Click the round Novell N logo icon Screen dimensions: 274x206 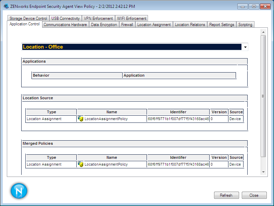click(19, 191)
